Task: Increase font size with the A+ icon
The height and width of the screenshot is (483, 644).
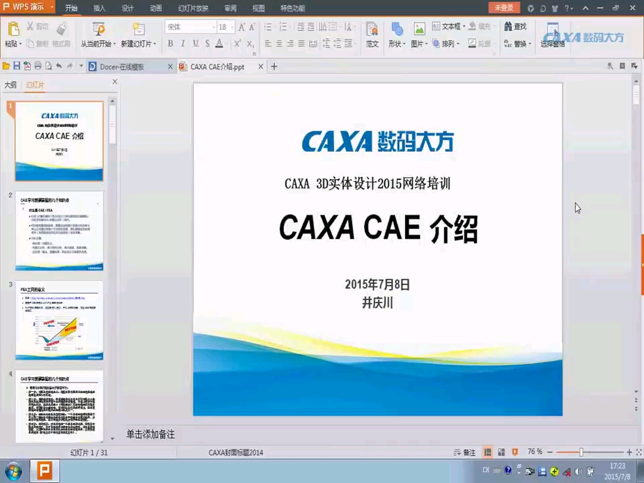Action: (241, 27)
